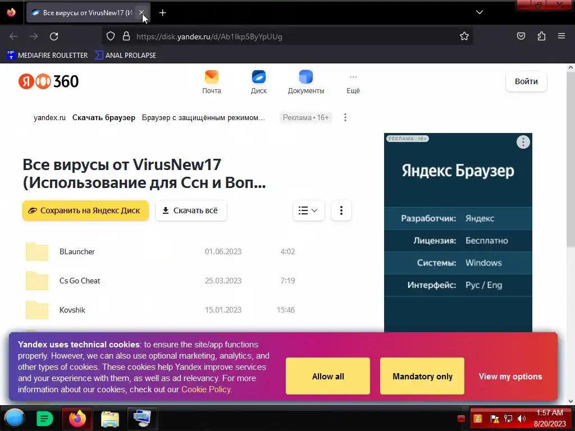Click the page vertical scrollbar thumb

[571, 159]
